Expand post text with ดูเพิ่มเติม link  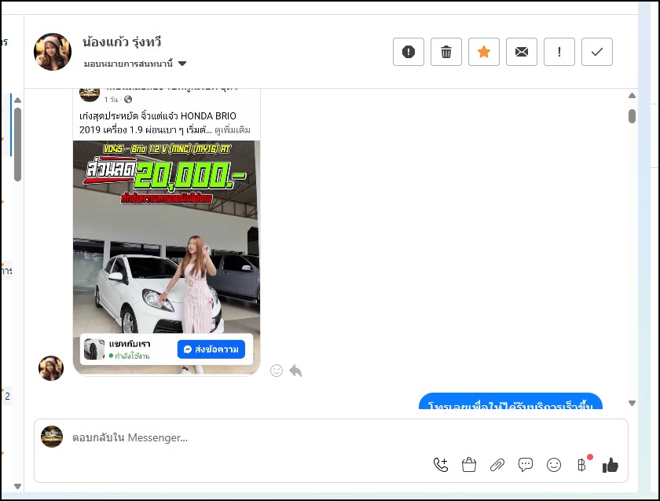tap(233, 130)
